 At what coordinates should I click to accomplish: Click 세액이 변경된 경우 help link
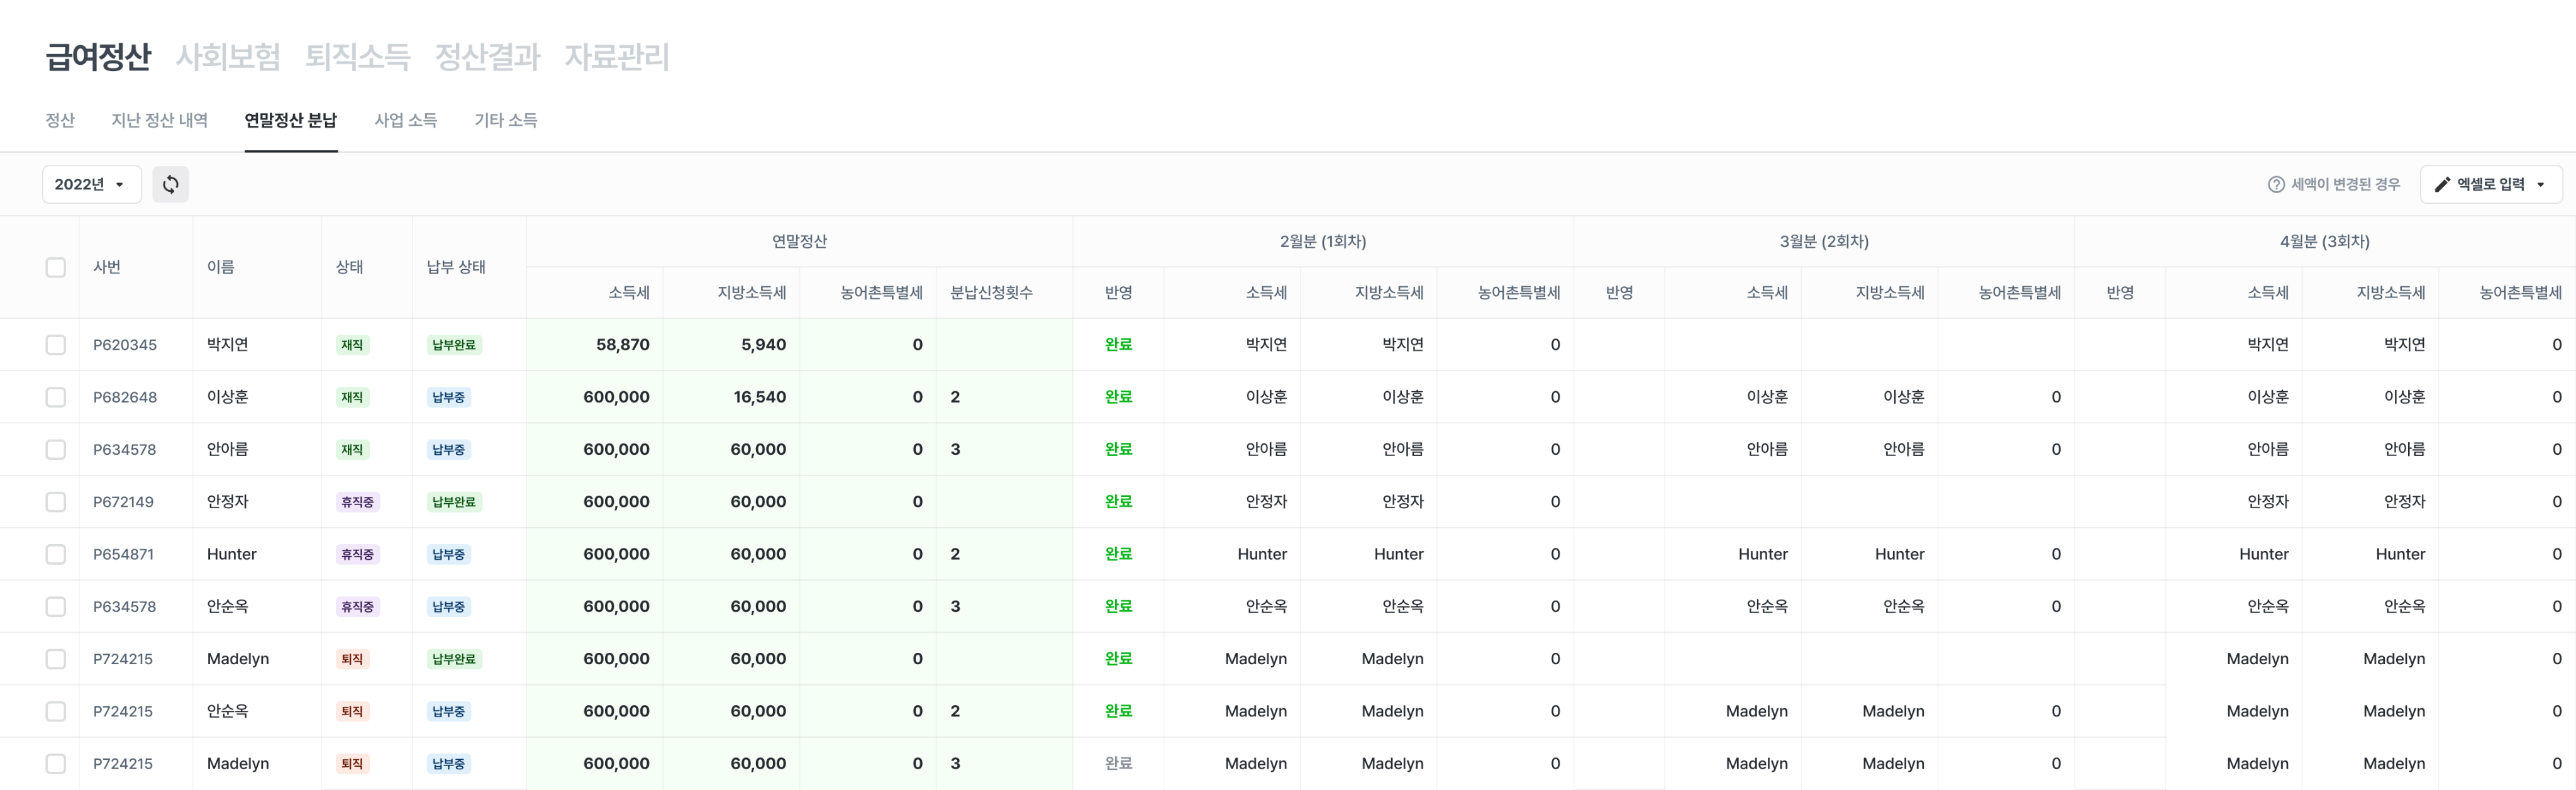[2345, 184]
